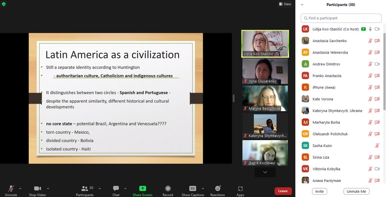386x197 pixels.
Task: Click the Find a participant search field
Action: 341,18
